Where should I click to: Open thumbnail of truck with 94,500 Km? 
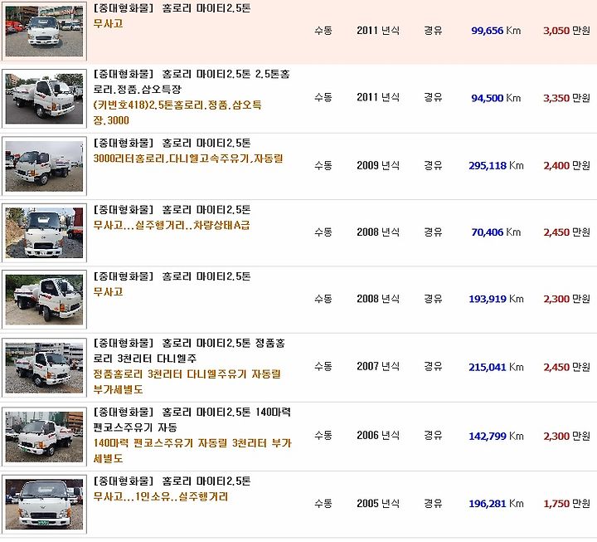[x=44, y=98]
